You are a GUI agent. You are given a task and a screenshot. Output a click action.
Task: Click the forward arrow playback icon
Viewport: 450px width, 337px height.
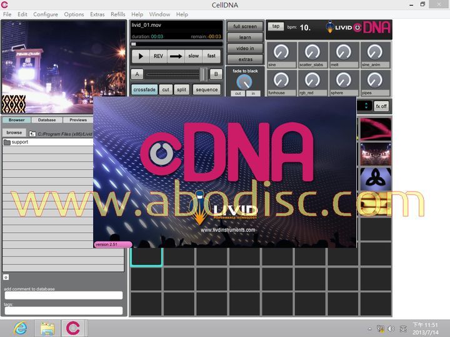pos(176,56)
